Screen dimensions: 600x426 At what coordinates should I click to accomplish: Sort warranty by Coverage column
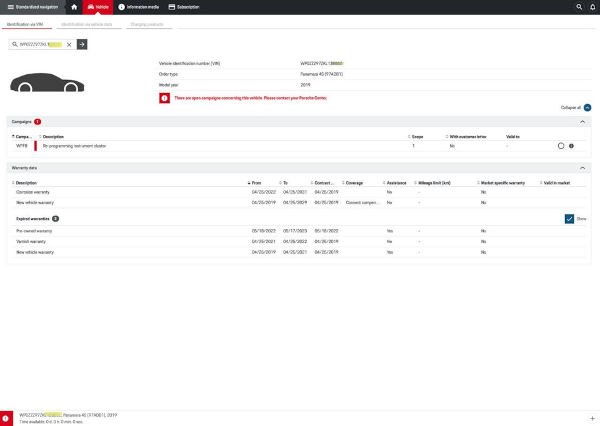(352, 183)
